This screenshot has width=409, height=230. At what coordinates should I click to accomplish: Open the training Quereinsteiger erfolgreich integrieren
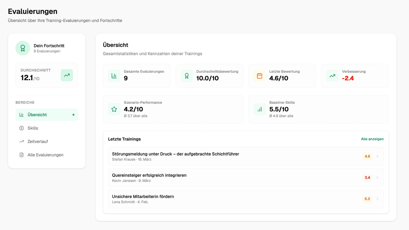click(x=149, y=175)
